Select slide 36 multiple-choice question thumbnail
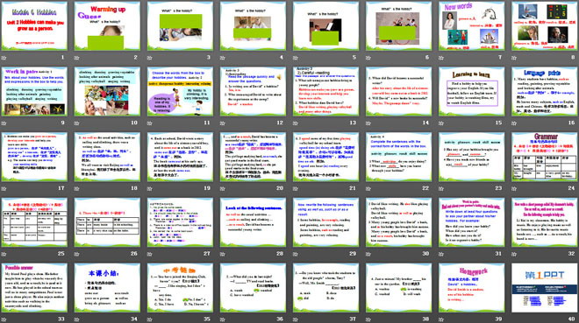This screenshot has height=323, width=579. click(253, 287)
